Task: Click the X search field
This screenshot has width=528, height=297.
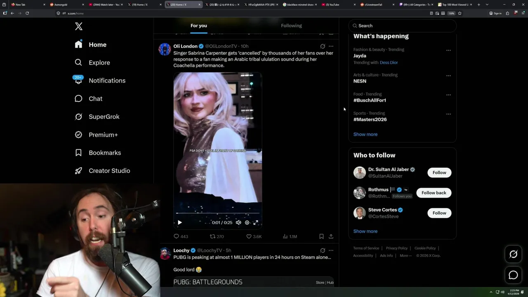Action: [402, 26]
